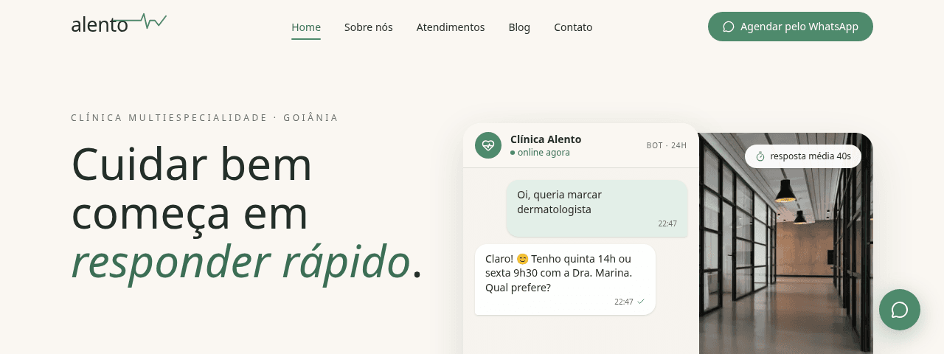Viewport: 944px width, 354px height.
Task: Click the clinic hallway photo
Action: 785,243
